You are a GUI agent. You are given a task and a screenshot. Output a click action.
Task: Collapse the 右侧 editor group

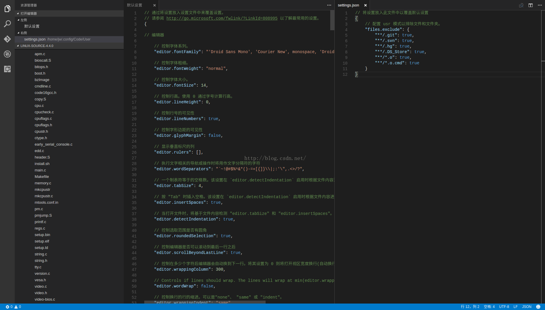click(x=69, y=33)
